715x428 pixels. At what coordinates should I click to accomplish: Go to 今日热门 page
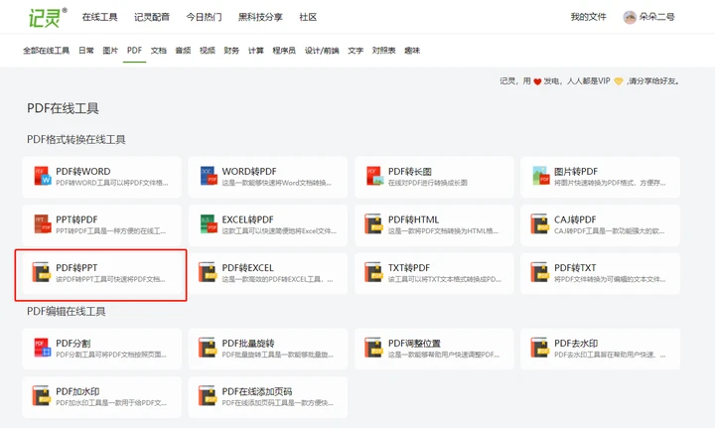(204, 17)
